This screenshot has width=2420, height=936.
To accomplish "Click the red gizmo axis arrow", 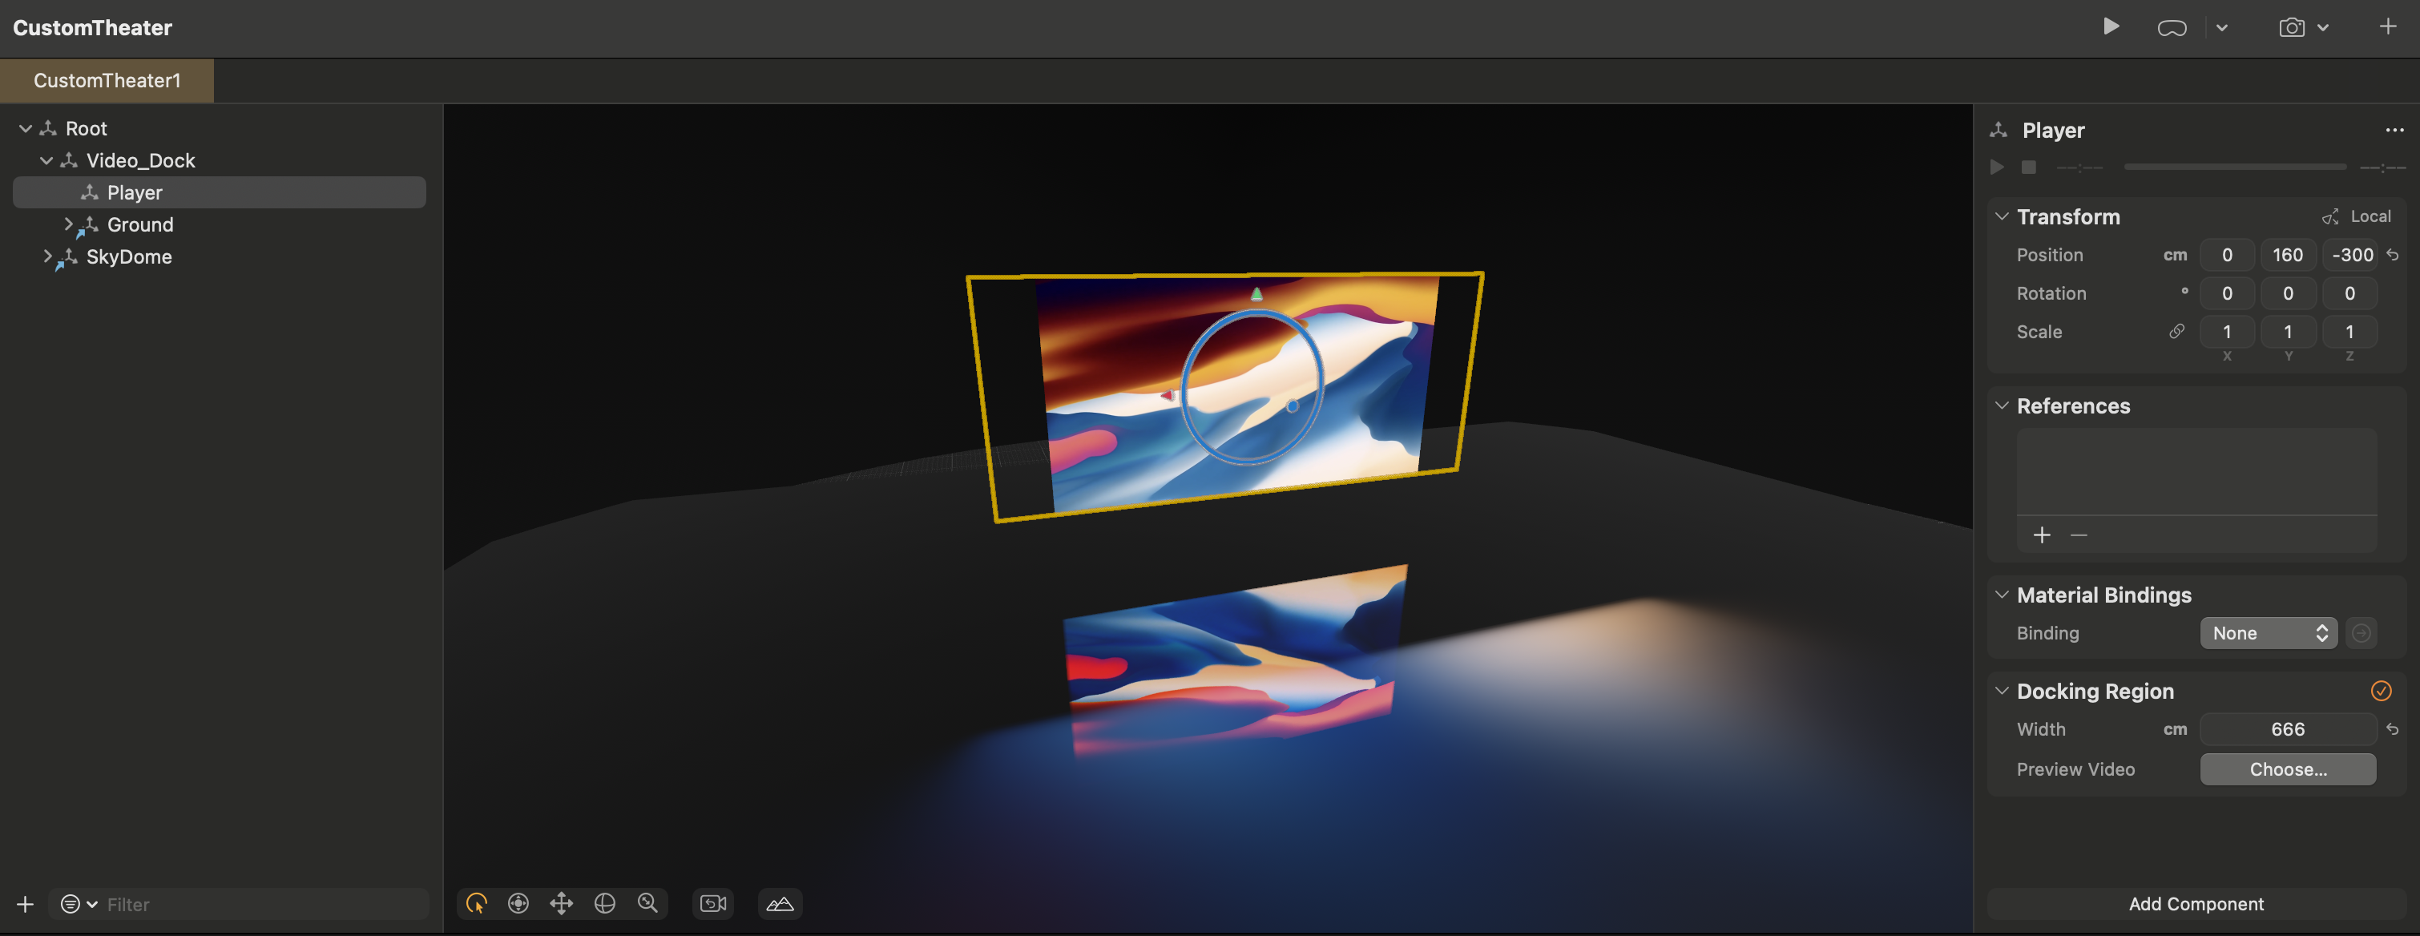I will pyautogui.click(x=1167, y=396).
